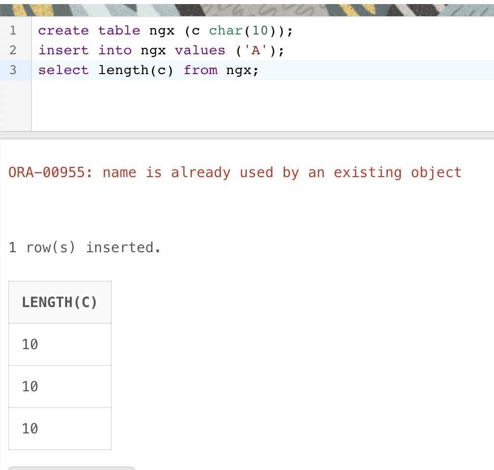The image size is (494, 470).
Task: Click the 'from' keyword on line 3
Action: (x=200, y=70)
